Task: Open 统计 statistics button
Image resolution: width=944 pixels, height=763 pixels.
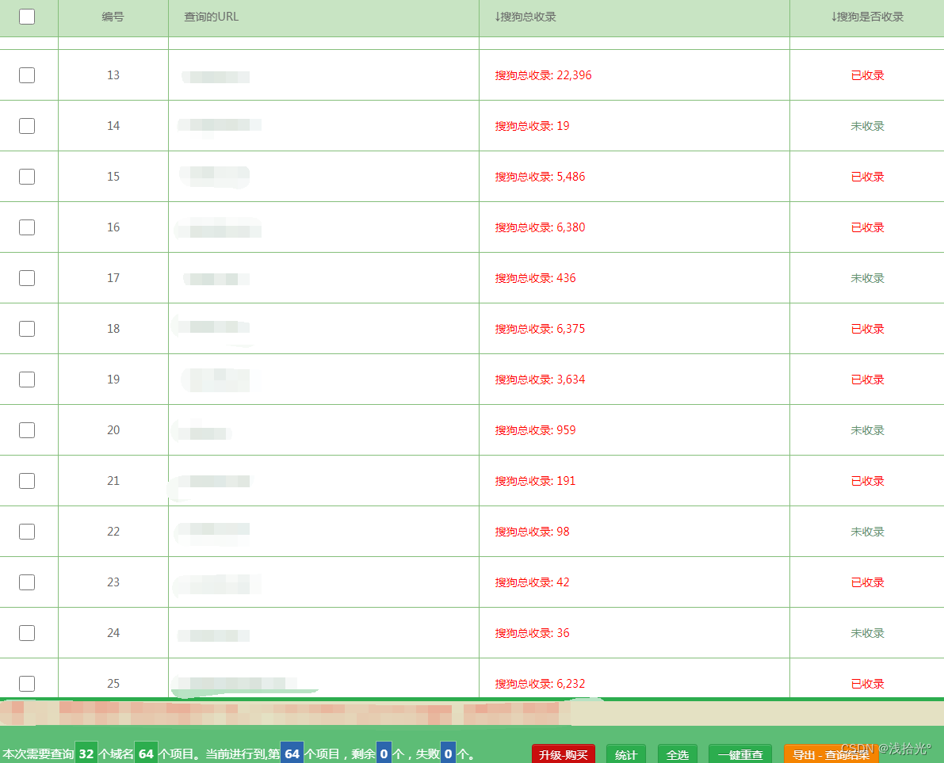Action: click(x=626, y=754)
